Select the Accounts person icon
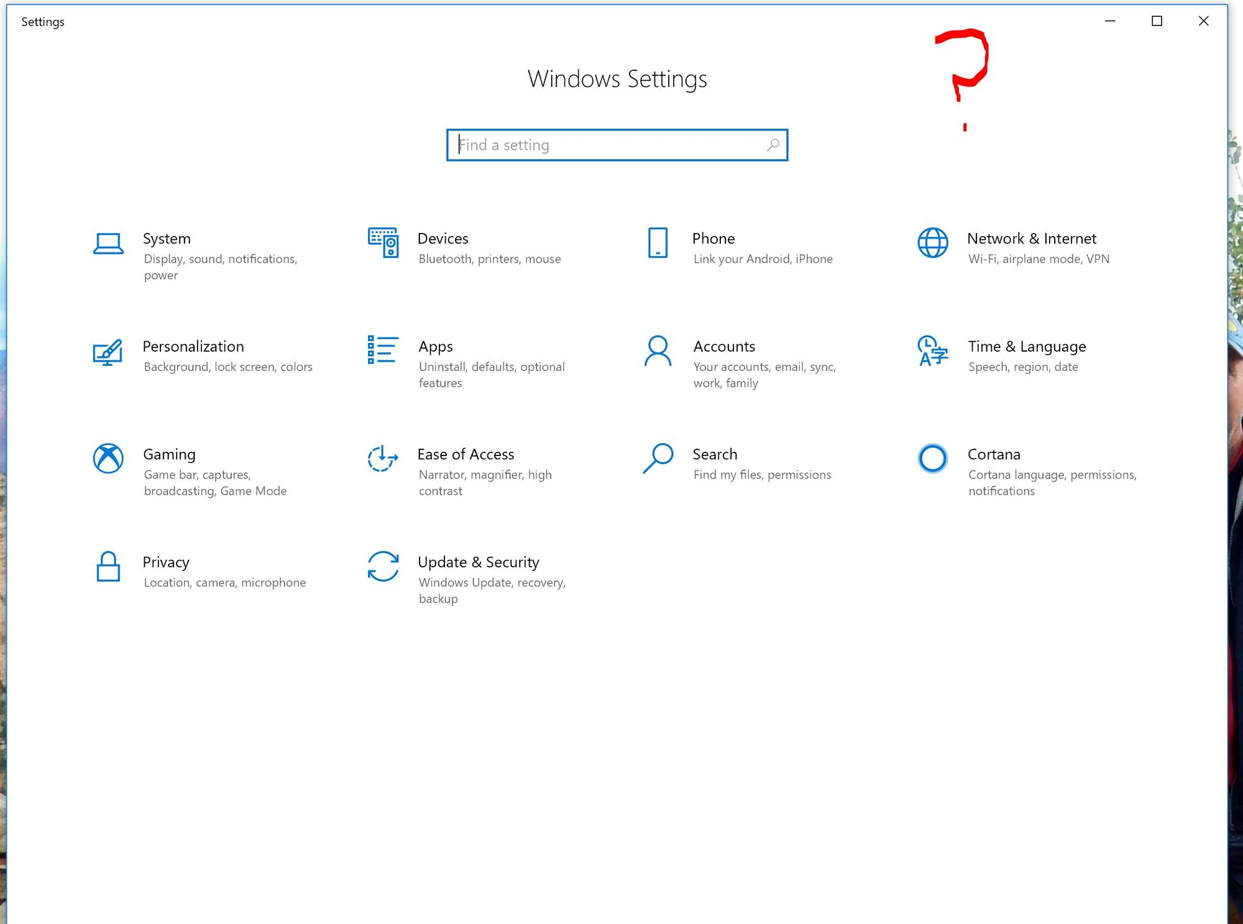Screen dimensions: 1243x924 [x=658, y=351]
